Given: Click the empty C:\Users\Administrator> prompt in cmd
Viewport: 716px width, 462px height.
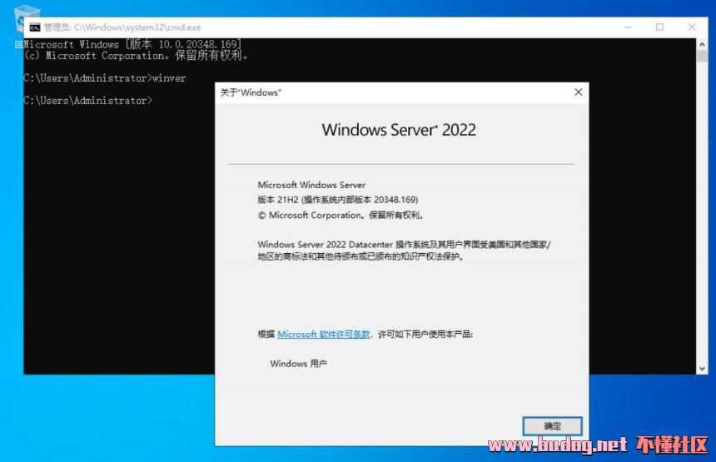Looking at the screenshot, I should (x=88, y=101).
